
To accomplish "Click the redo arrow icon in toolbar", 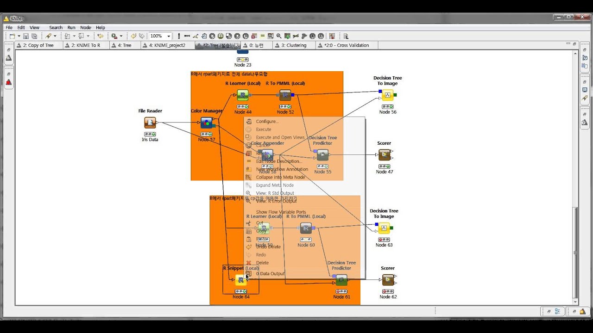I will (x=141, y=36).
